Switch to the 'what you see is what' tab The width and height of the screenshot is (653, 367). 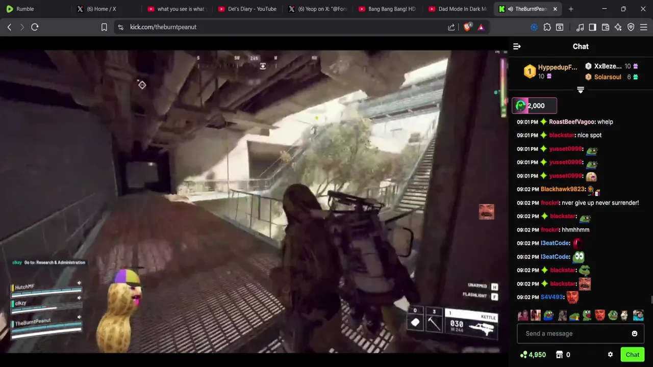[175, 9]
